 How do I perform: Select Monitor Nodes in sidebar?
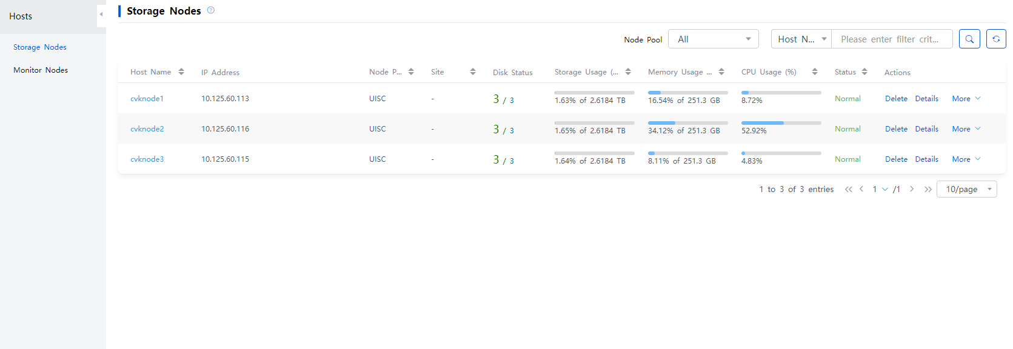(41, 70)
